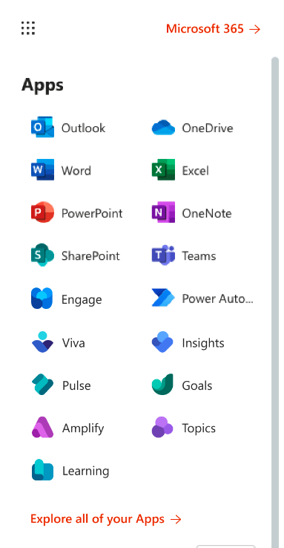This screenshot has width=284, height=548.
Task: Launch OneDrive from its cloud icon
Action: (163, 128)
